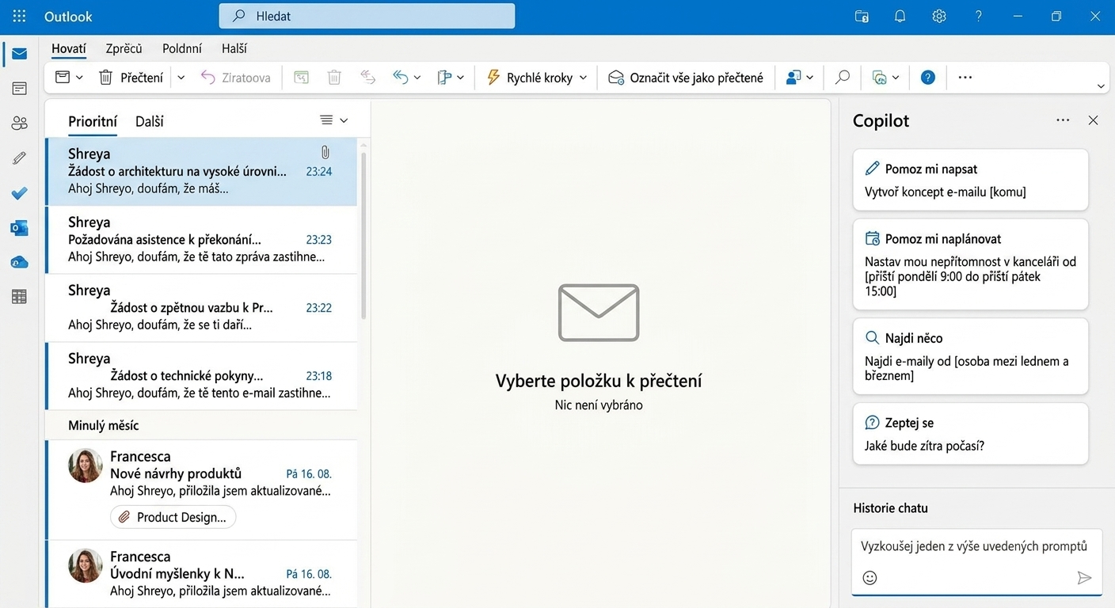Click the blue reply-all arrow icon
This screenshot has height=608, width=1115.
click(x=401, y=77)
